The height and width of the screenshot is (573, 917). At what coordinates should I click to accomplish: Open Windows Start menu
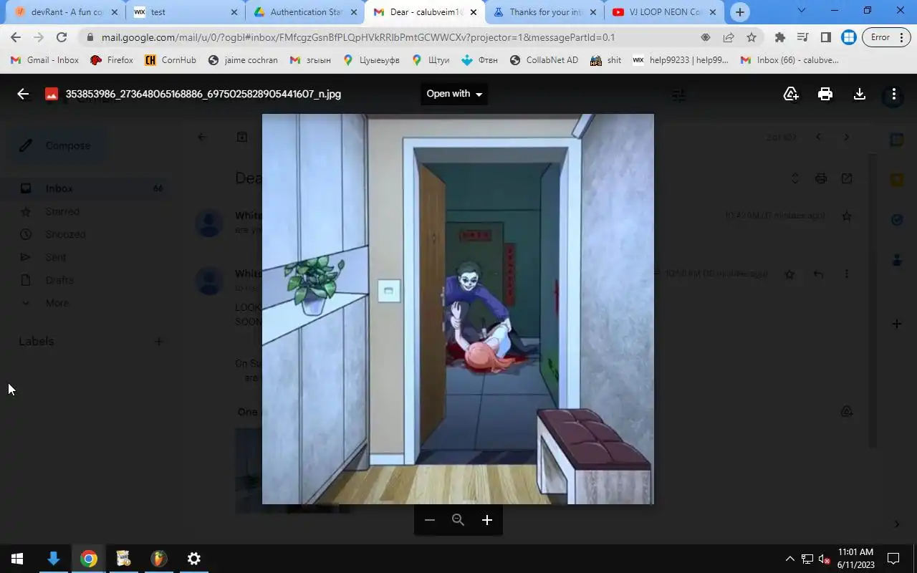point(17,559)
